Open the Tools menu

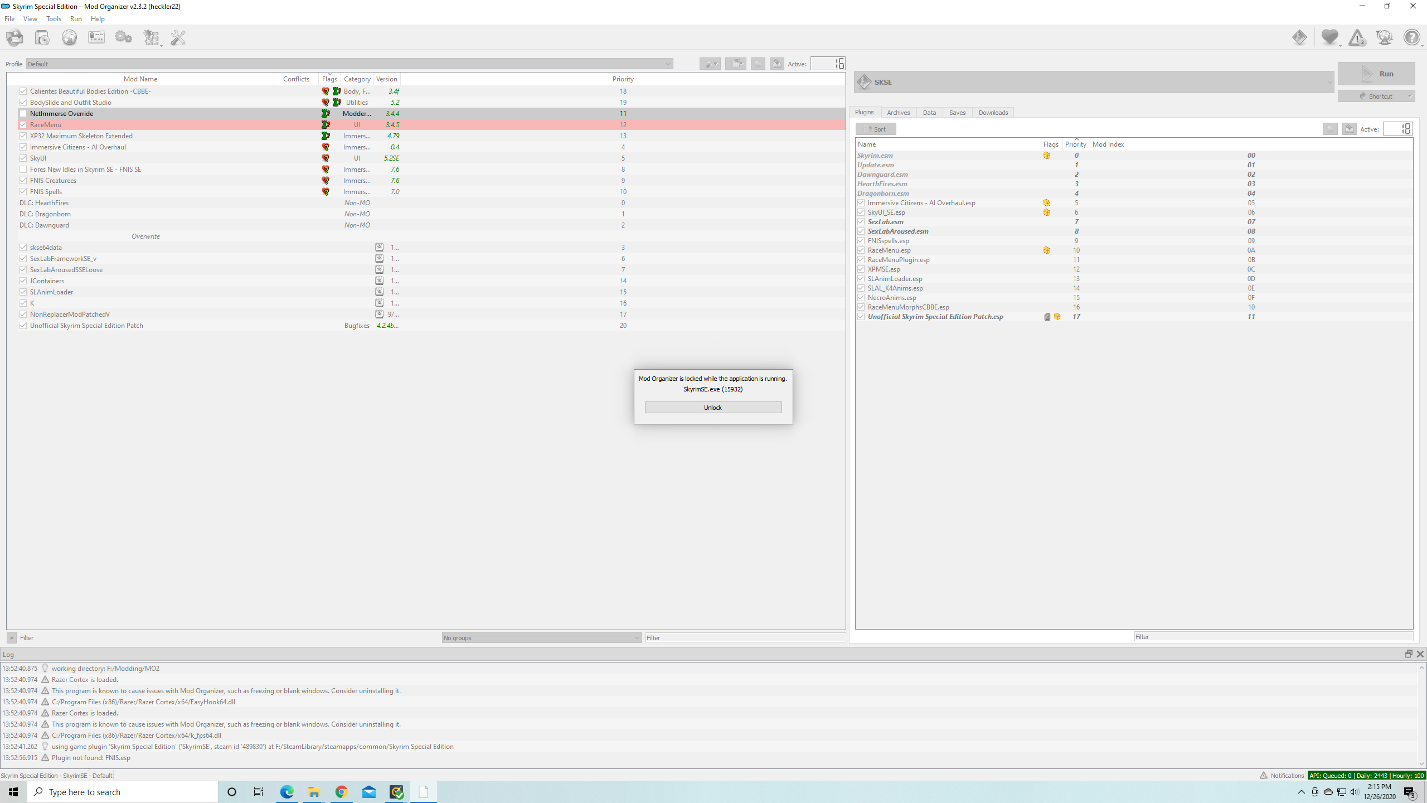click(x=54, y=19)
